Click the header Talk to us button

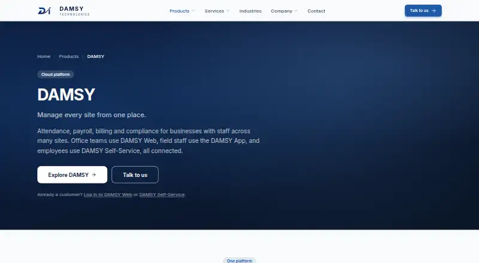coord(423,11)
